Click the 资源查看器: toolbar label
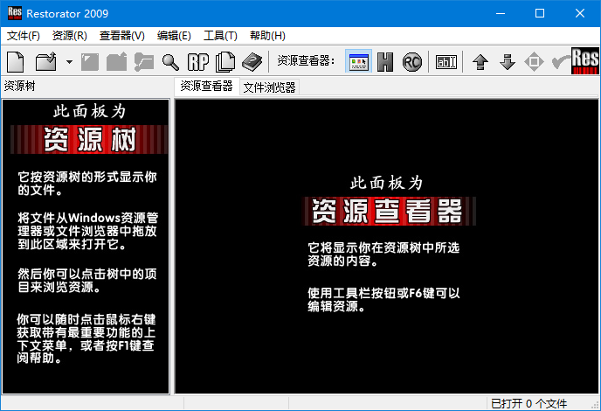This screenshot has height=411, width=601. click(306, 60)
